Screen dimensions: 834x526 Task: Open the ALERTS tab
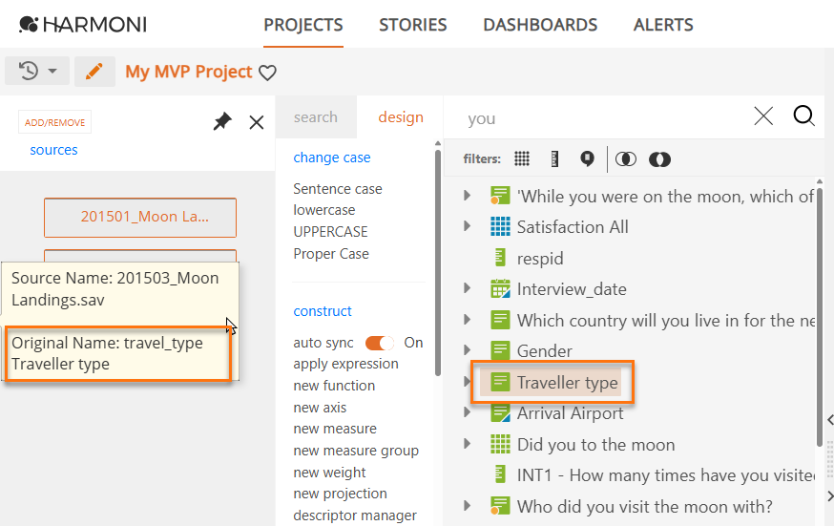coord(663,25)
